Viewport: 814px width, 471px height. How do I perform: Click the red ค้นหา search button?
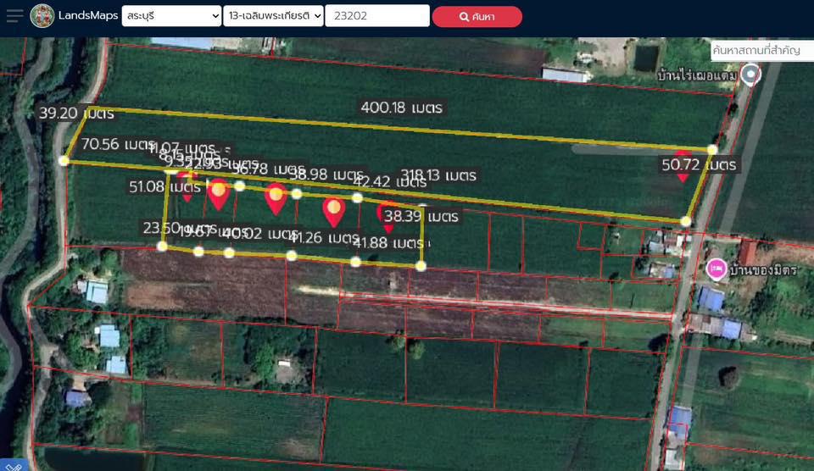click(x=477, y=17)
